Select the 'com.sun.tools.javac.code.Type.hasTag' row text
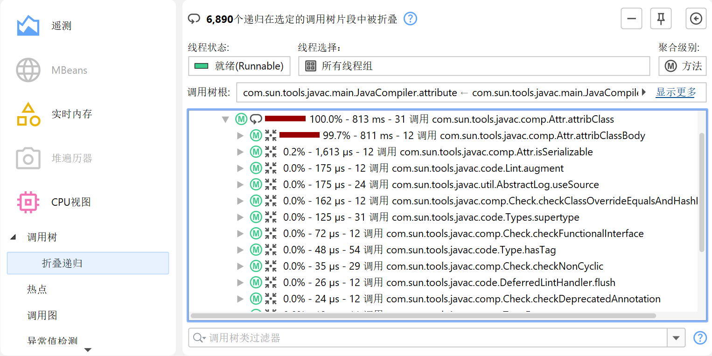This screenshot has width=712, height=356. coord(471,250)
